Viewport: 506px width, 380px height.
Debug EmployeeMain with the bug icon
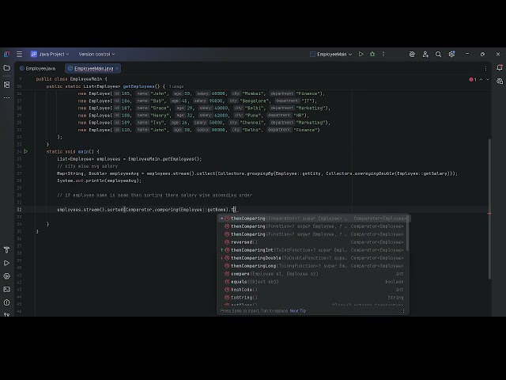tap(372, 55)
